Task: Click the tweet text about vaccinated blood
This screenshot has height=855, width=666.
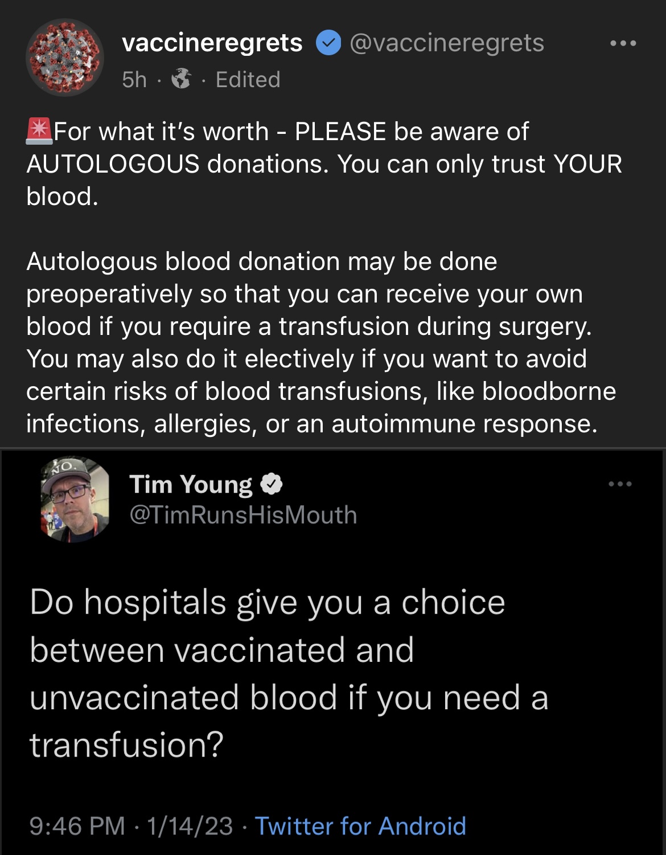Action: pyautogui.click(x=289, y=673)
